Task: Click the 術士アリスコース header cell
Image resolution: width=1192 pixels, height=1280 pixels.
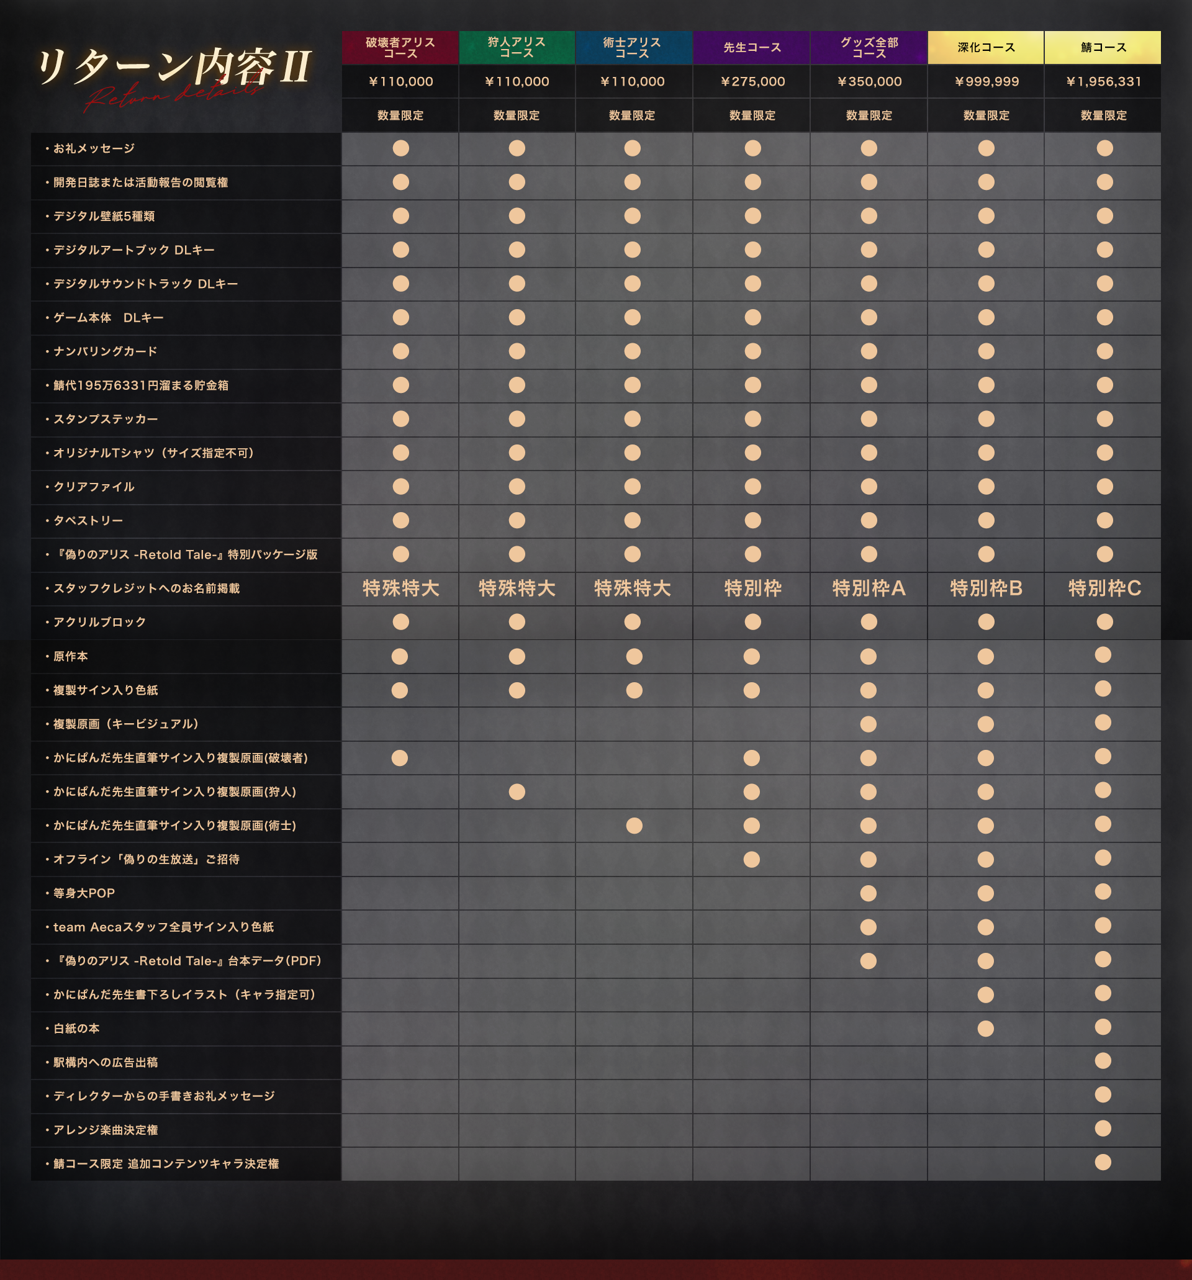Action: (x=633, y=48)
